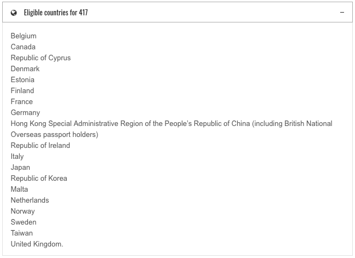355x258 pixels.
Task: Click on Italy
Action: (17, 156)
